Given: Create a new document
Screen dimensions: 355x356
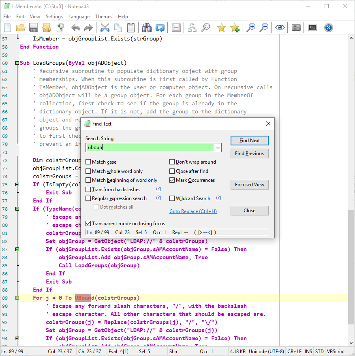Looking at the screenshot, I should click(x=7, y=28).
